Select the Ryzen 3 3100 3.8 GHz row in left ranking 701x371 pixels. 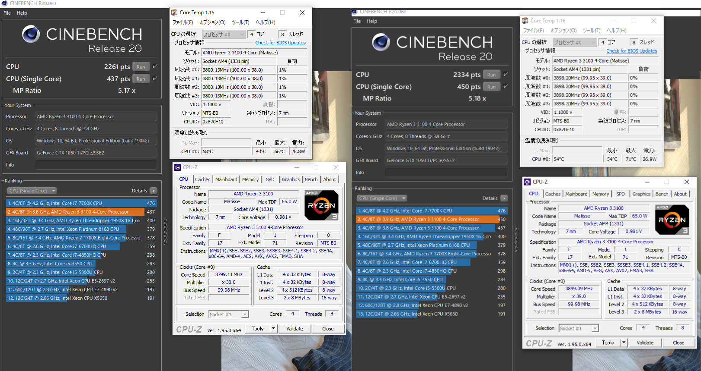click(x=81, y=212)
